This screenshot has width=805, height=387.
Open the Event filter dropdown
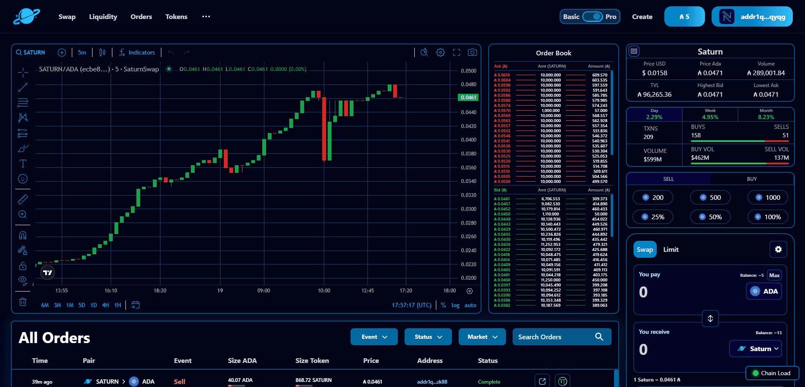click(x=374, y=337)
